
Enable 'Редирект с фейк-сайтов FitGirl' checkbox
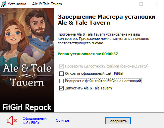[x=61, y=81]
